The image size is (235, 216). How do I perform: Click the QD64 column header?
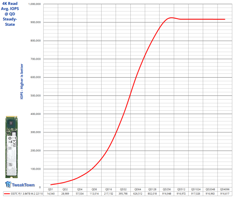coord(138,189)
